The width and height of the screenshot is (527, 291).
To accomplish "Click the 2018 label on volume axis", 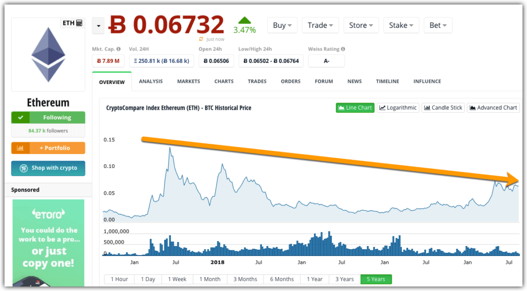I will pos(218,262).
